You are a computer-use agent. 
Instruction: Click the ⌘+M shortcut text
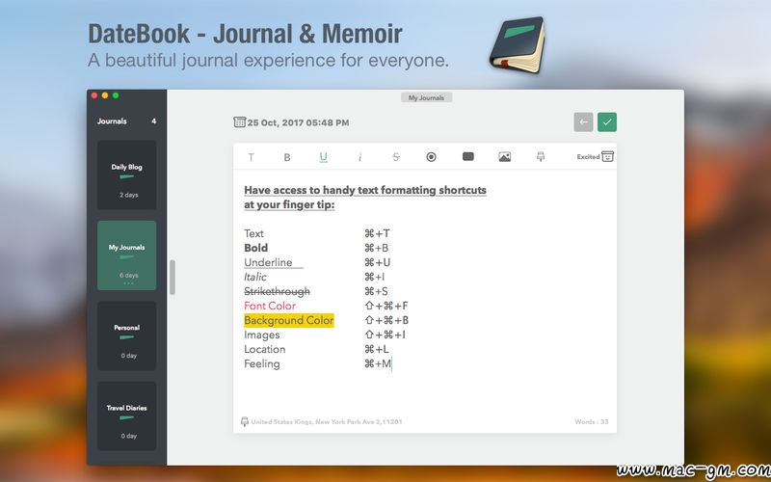pos(378,364)
